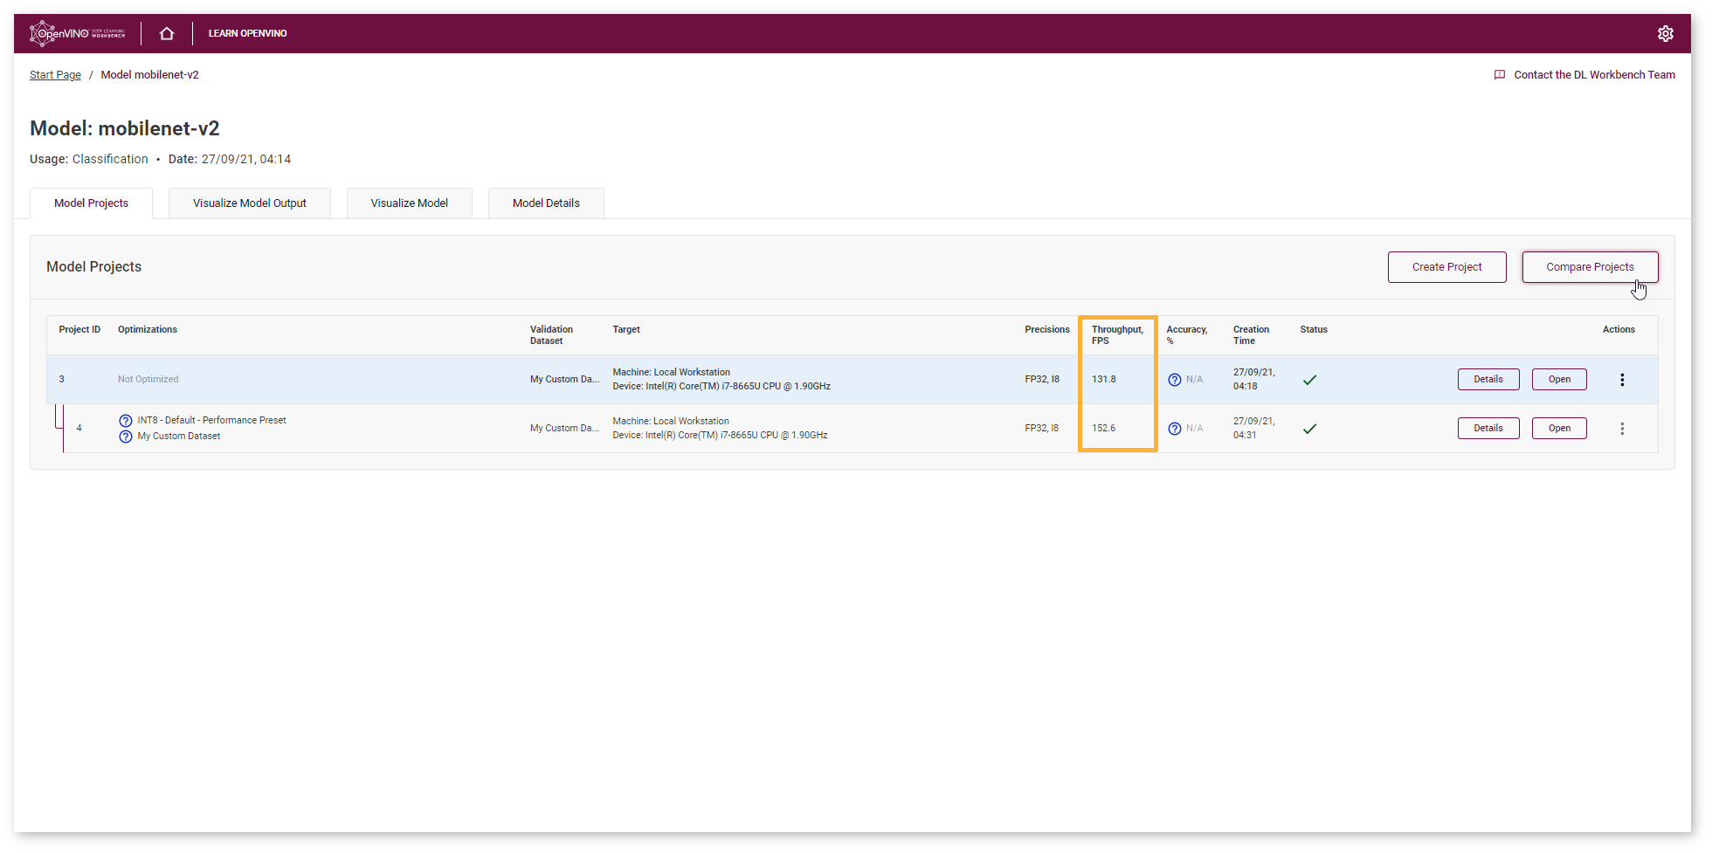Switch to Model Projects tab
Screen dimensions: 1712x853
click(91, 203)
